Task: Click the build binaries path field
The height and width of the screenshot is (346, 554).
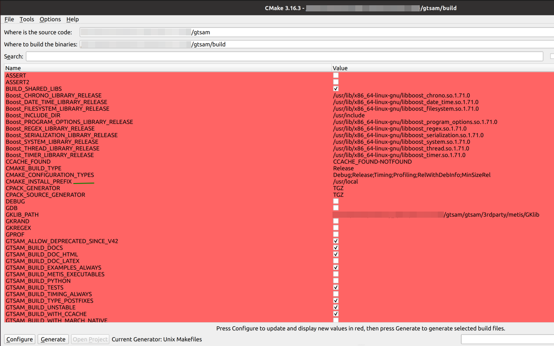Action: pyautogui.click(x=317, y=44)
